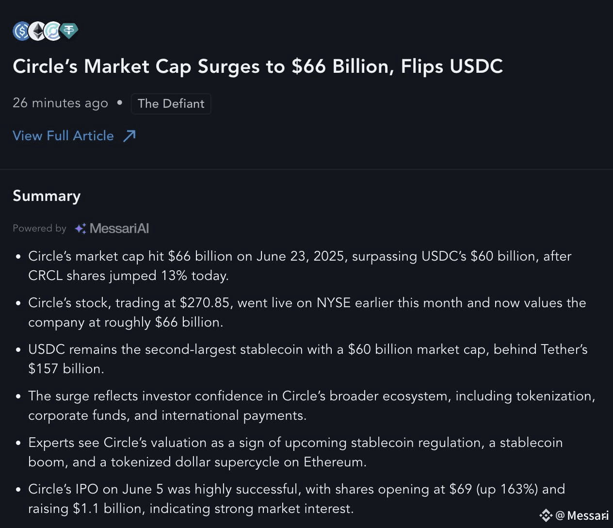Image resolution: width=613 pixels, height=528 pixels.
Task: Select the bullet about investor confidence surge
Action: (311, 406)
